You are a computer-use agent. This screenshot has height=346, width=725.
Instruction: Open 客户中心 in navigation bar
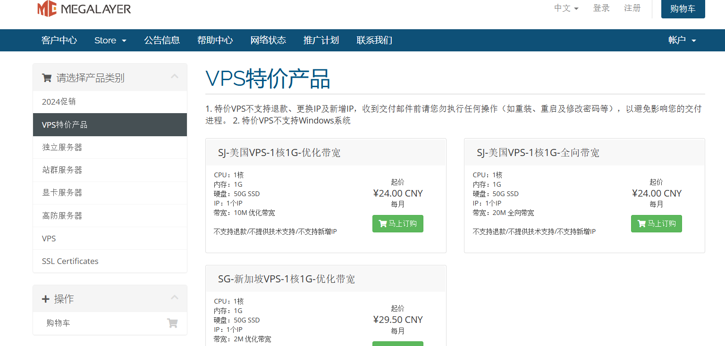(59, 41)
